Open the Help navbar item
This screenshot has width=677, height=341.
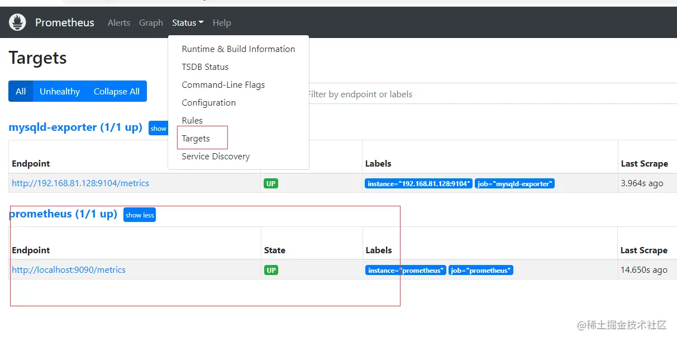(222, 23)
